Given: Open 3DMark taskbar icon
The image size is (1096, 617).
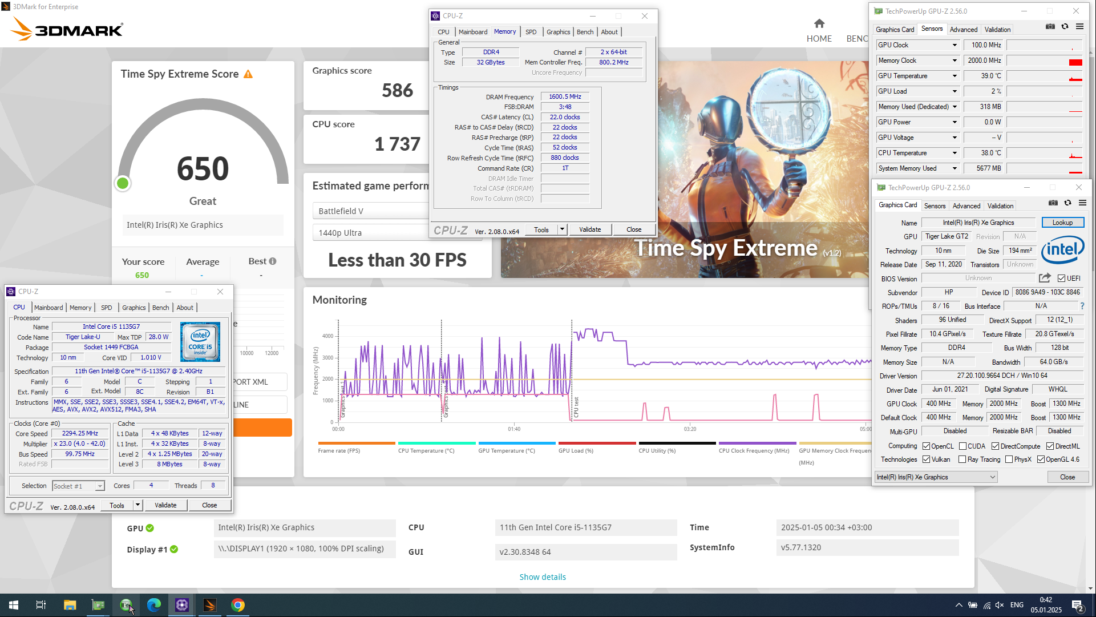Looking at the screenshot, I should (x=210, y=605).
